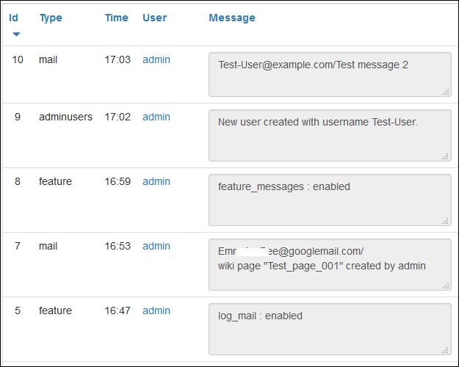Click the log_mail : enabled text area

click(x=330, y=329)
